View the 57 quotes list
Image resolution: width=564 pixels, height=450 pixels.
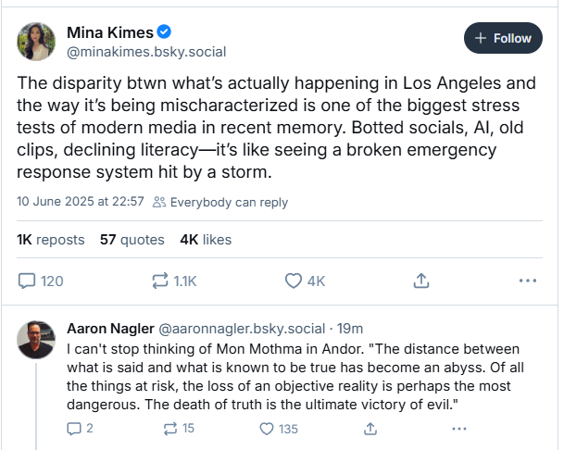(132, 240)
